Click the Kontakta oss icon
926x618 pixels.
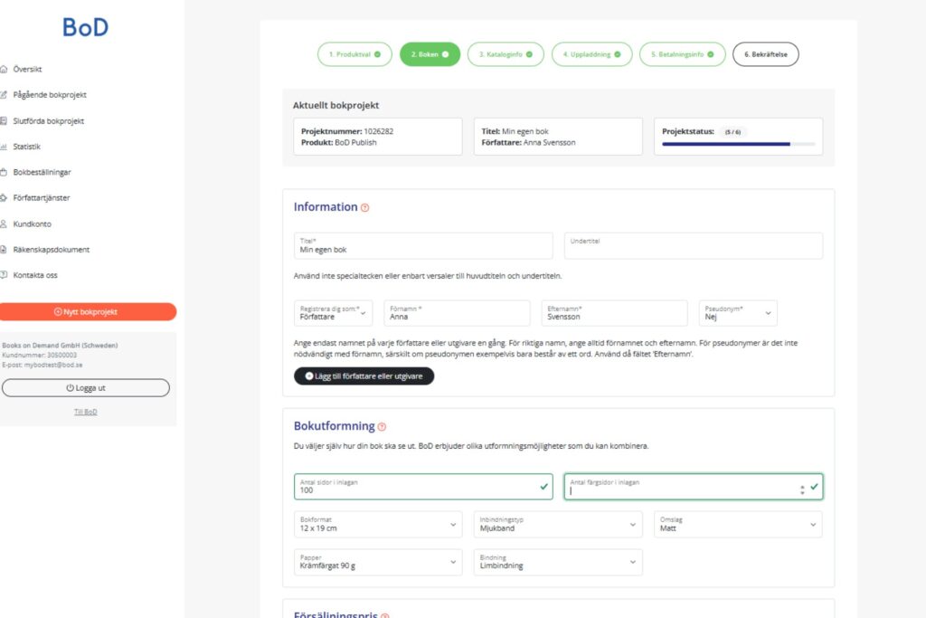[4, 275]
